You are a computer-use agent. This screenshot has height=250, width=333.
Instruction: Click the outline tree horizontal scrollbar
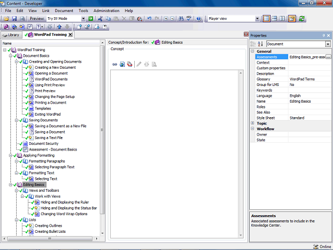point(50,239)
